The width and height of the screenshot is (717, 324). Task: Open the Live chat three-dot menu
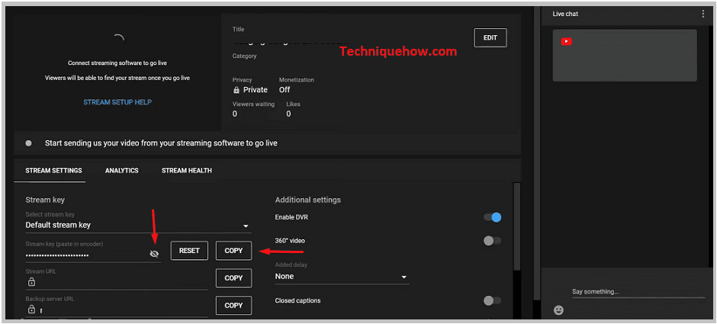[703, 14]
